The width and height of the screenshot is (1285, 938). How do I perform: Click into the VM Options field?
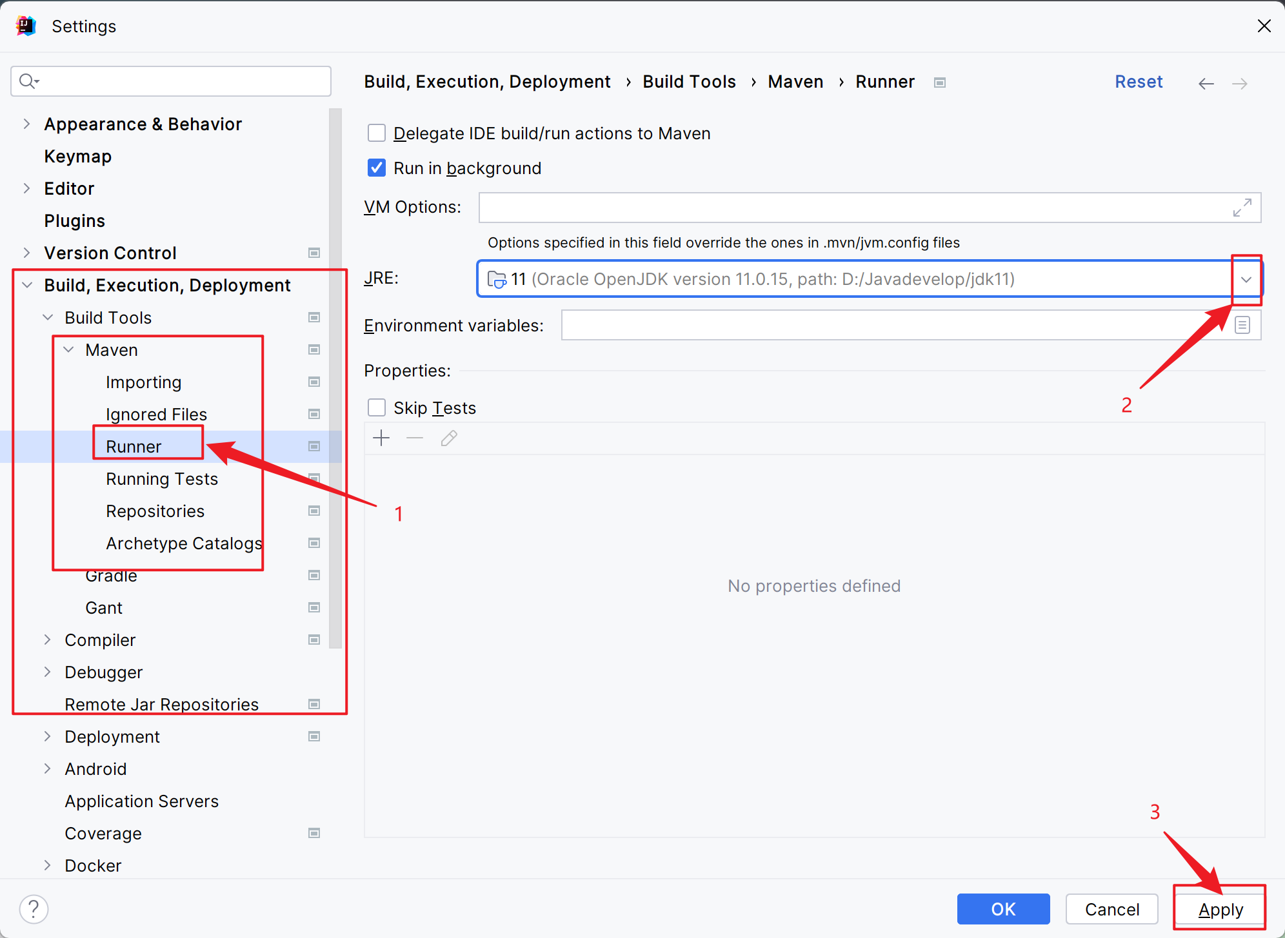point(870,208)
